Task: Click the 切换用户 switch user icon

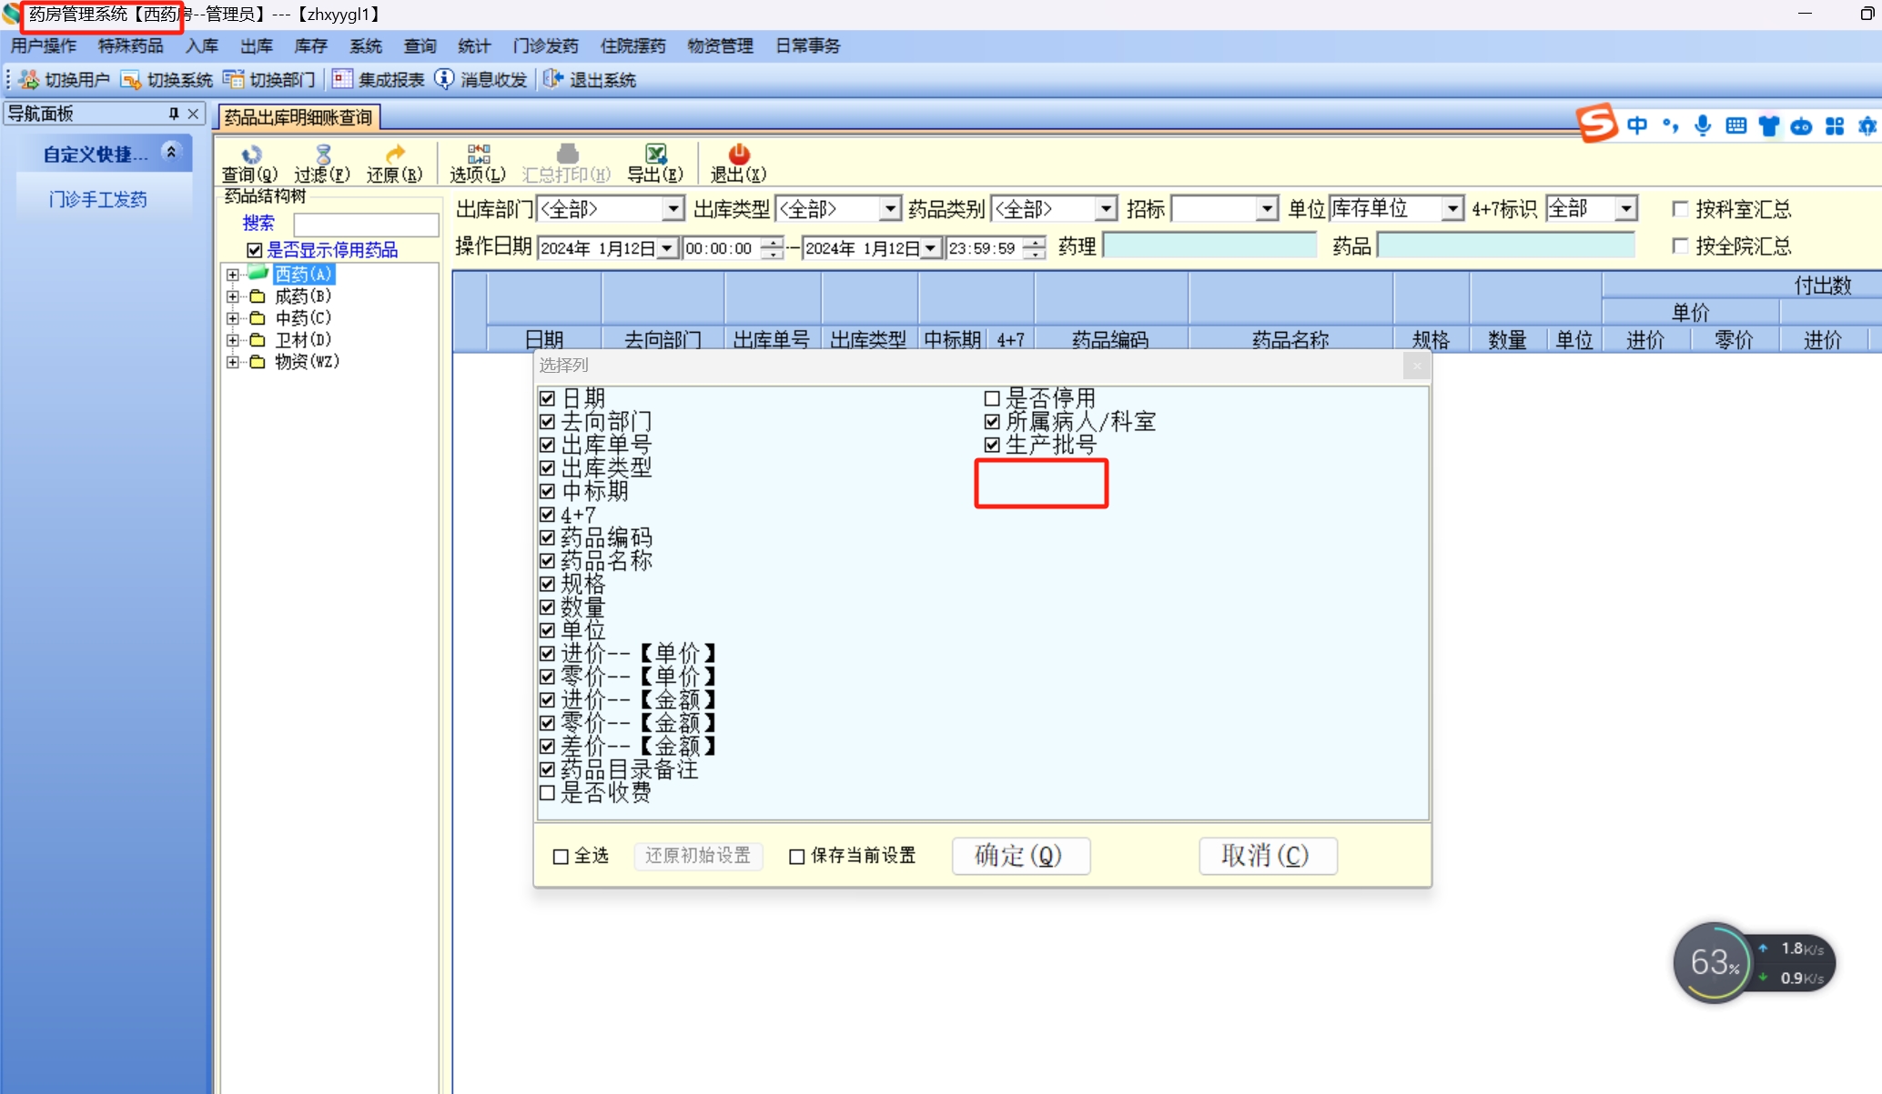Action: 30,80
